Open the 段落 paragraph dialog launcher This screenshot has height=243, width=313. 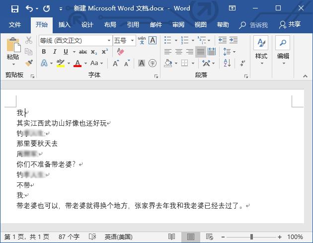click(x=246, y=76)
